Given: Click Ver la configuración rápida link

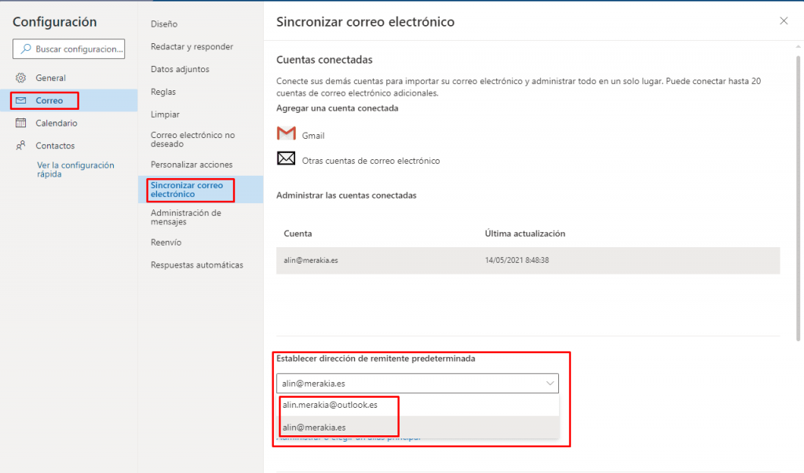Looking at the screenshot, I should pos(75,169).
